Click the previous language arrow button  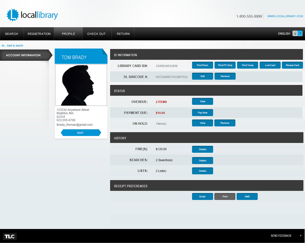[295, 34]
